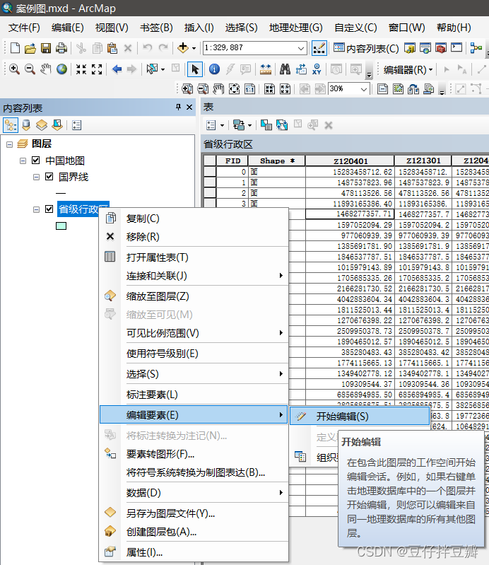The image size is (489, 565).
Task: Open the layout zoom 30% dropdown
Action: point(364,88)
